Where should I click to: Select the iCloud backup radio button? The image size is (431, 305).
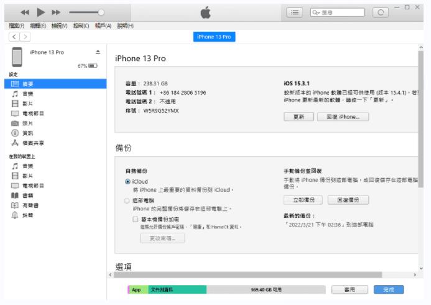[127, 181]
